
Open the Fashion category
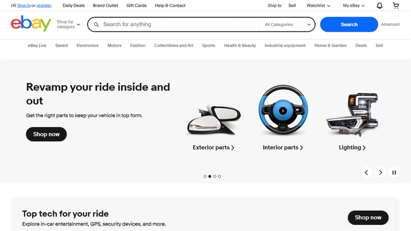coord(138,45)
